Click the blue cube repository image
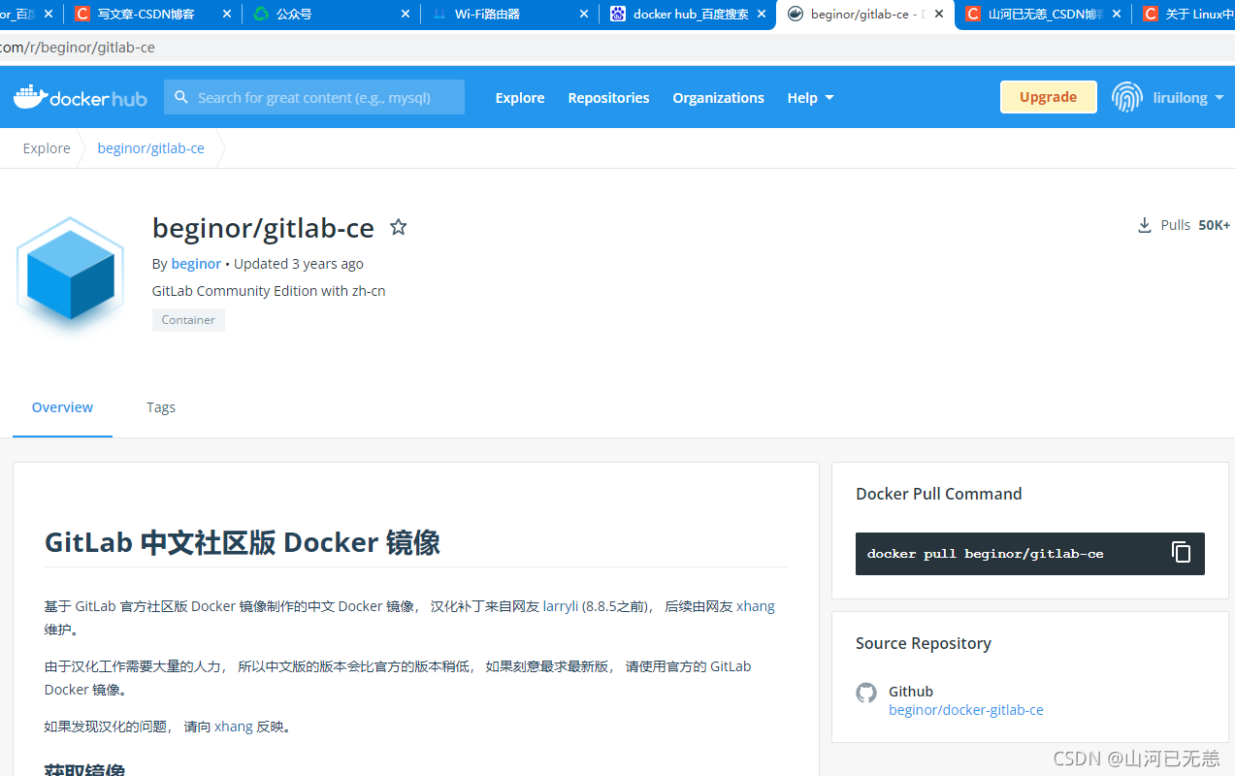 [70, 275]
